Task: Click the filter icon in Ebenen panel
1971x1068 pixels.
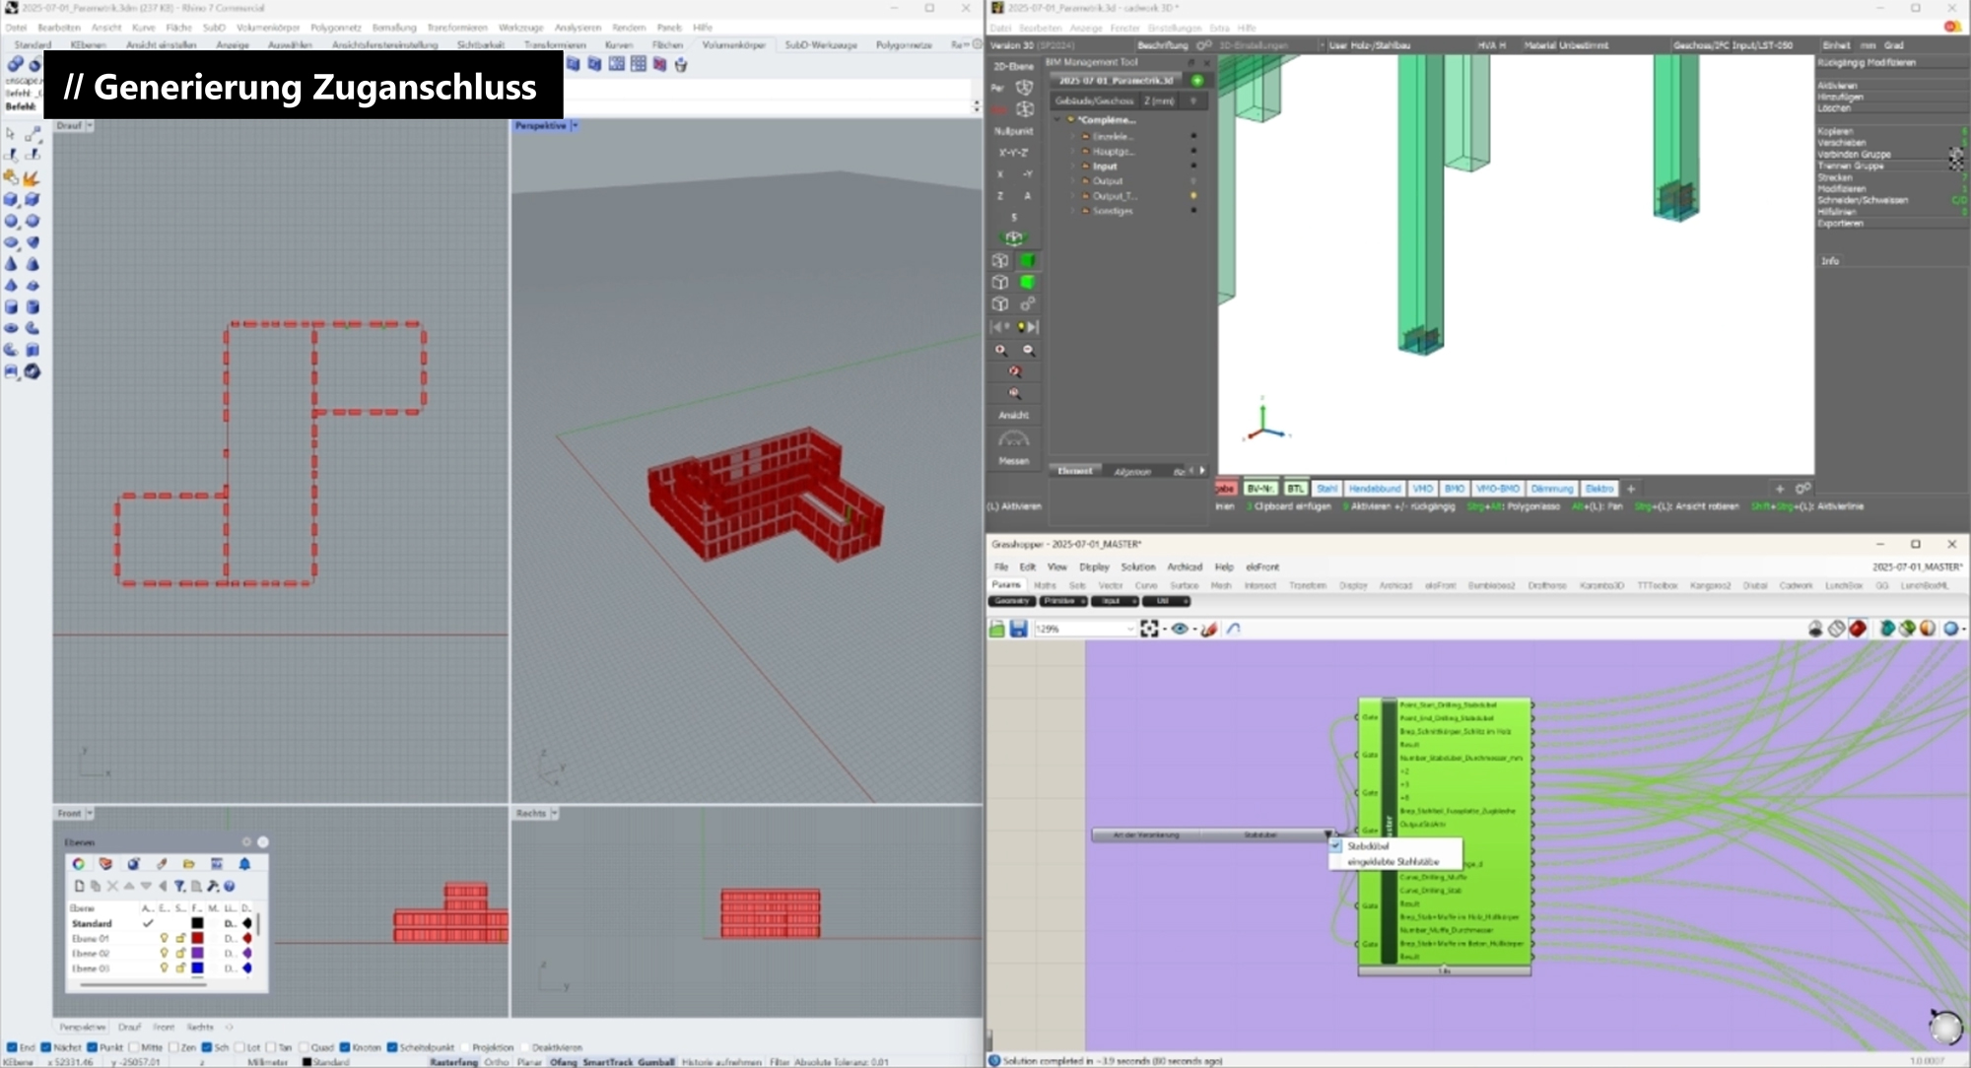Action: click(x=179, y=886)
